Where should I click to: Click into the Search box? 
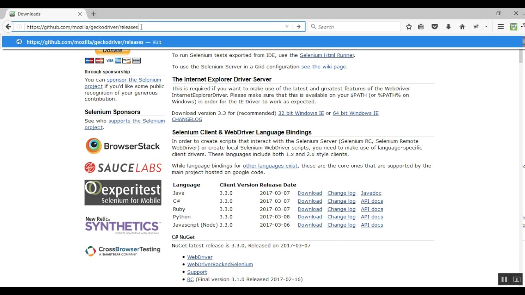(x=354, y=27)
